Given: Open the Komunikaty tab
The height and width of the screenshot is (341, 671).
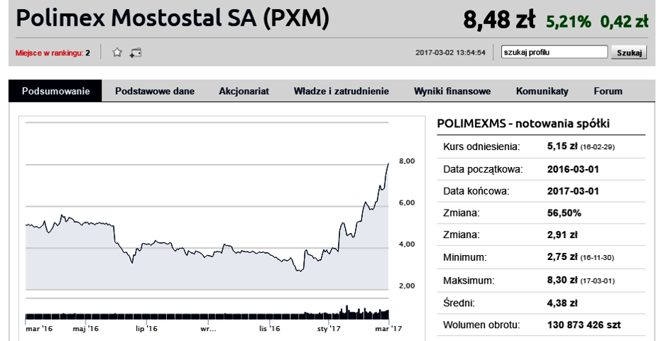Looking at the screenshot, I should pyautogui.click(x=542, y=91).
